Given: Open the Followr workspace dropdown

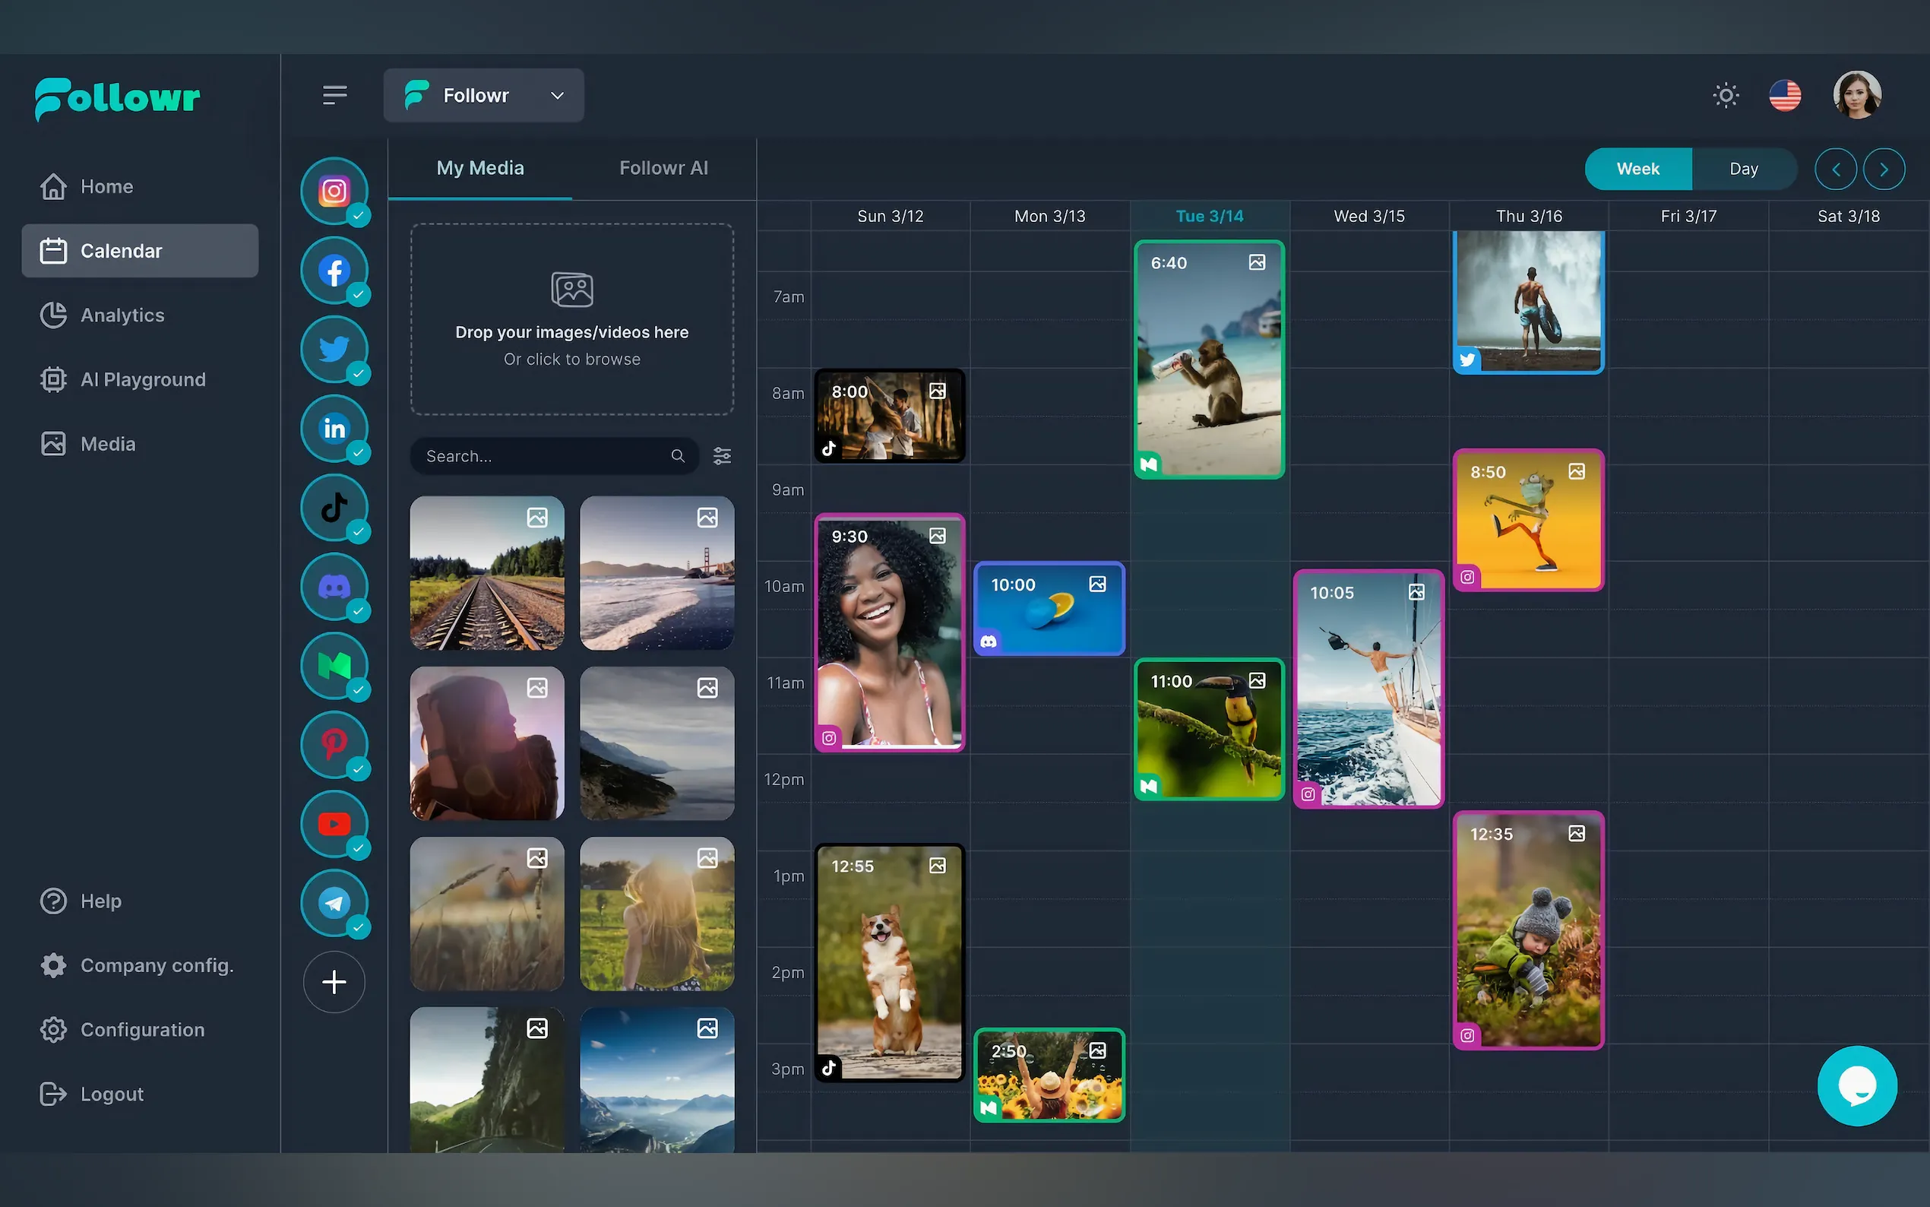Looking at the screenshot, I should point(483,96).
